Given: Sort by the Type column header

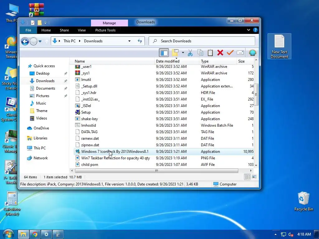Looking at the screenshot, I should point(205,61).
